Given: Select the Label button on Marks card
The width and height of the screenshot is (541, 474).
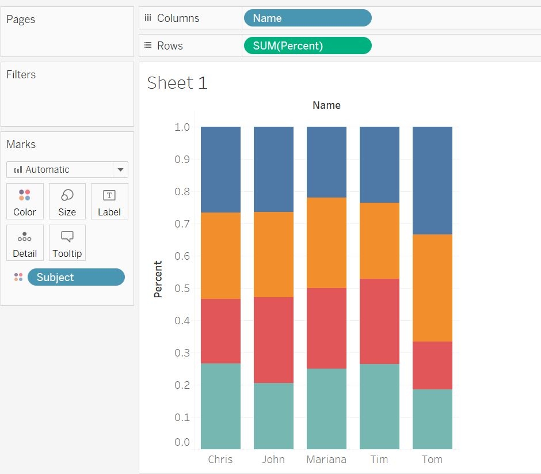Looking at the screenshot, I should tap(109, 201).
